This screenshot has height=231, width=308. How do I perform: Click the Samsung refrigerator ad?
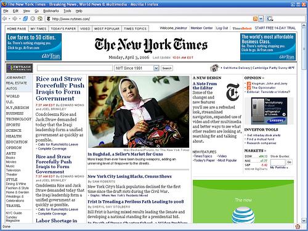pyautogui.click(x=269, y=111)
